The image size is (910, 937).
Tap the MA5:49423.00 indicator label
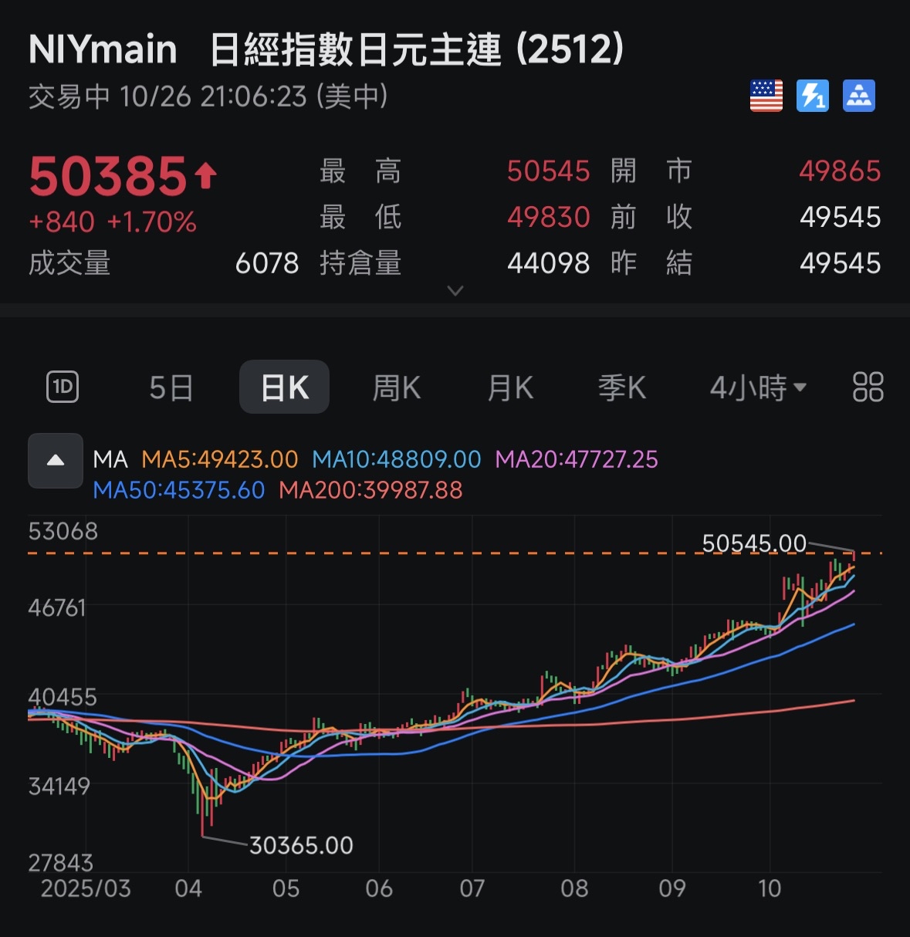click(x=220, y=459)
